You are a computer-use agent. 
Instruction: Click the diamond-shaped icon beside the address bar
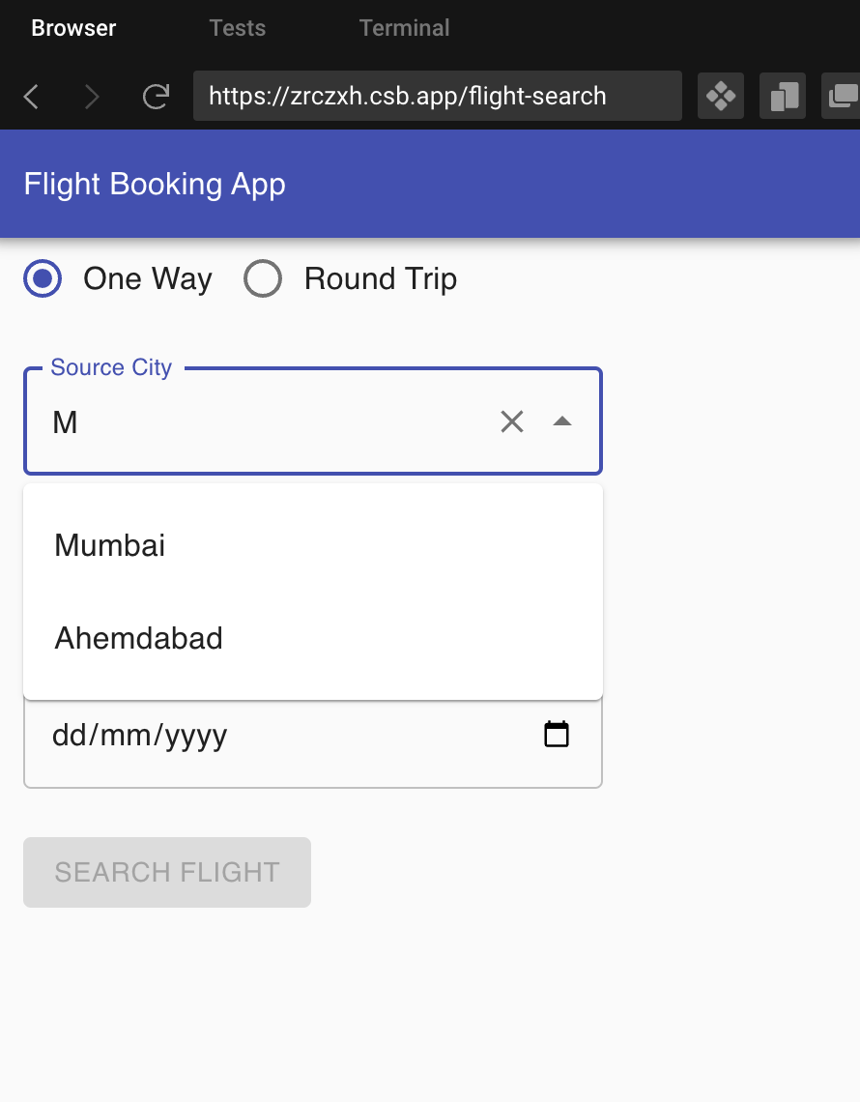(x=721, y=96)
